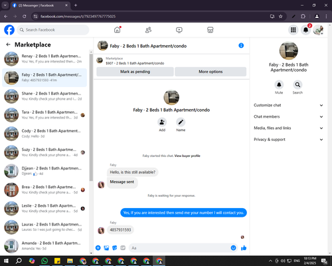Open taskbar search
Image resolution: width=332 pixels, height=266 pixels.
pyautogui.click(x=19, y=261)
